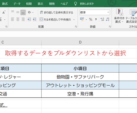Toggle 折り返して全体を表示する wrap text
Viewport: 137px width, 113px height.
tap(57, 12)
